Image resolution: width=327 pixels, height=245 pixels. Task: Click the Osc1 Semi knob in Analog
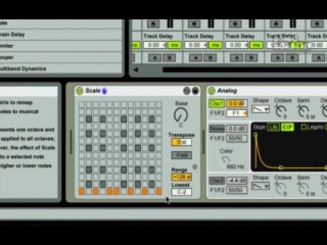303,111
